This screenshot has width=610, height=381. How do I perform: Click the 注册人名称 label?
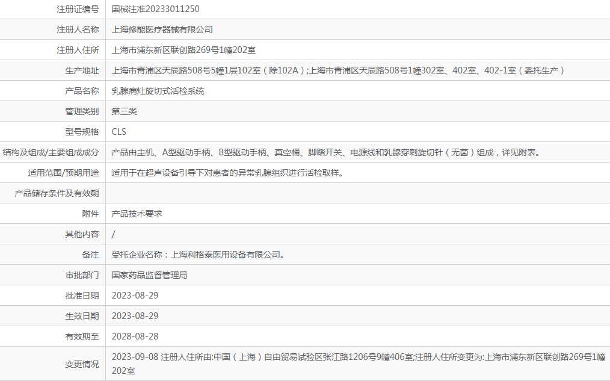(x=78, y=29)
